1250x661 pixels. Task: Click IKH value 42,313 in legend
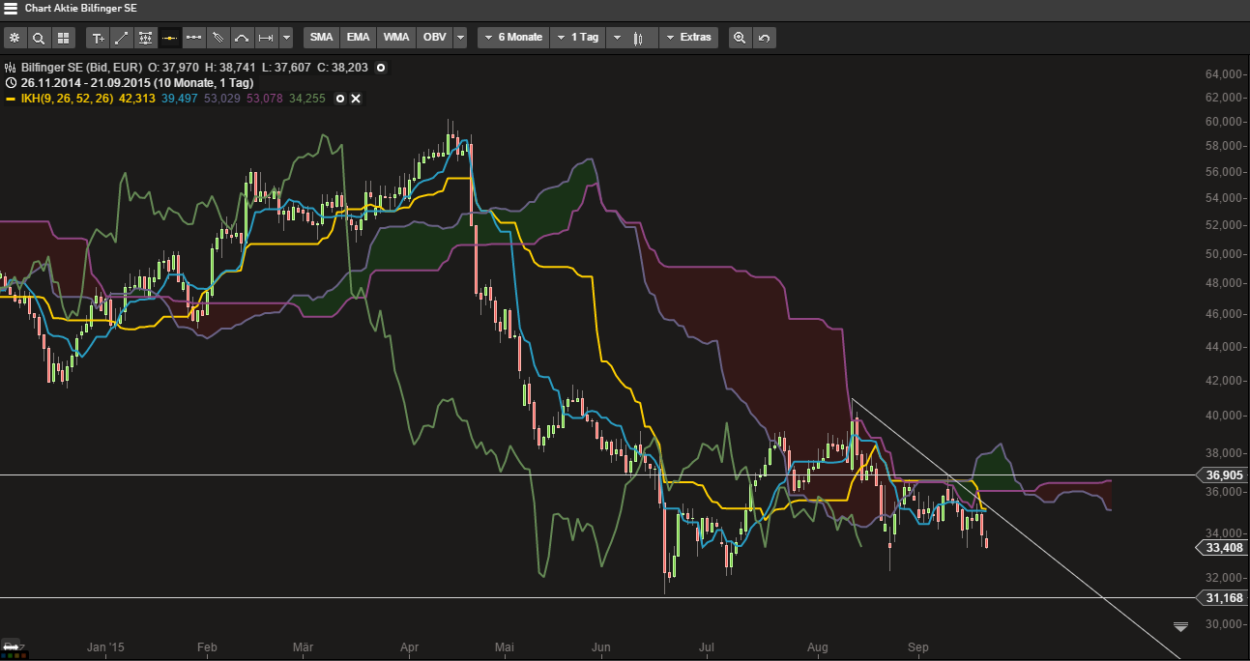[x=138, y=99]
